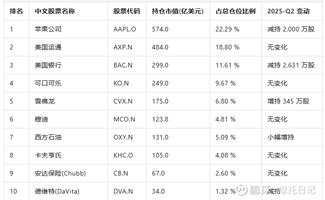Click the Xueqiu watermark logo icon

[x=242, y=190]
